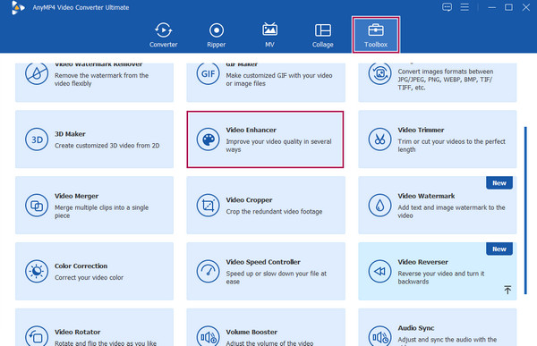537x346 pixels.
Task: Open the Video Merger title
Action: tap(76, 196)
